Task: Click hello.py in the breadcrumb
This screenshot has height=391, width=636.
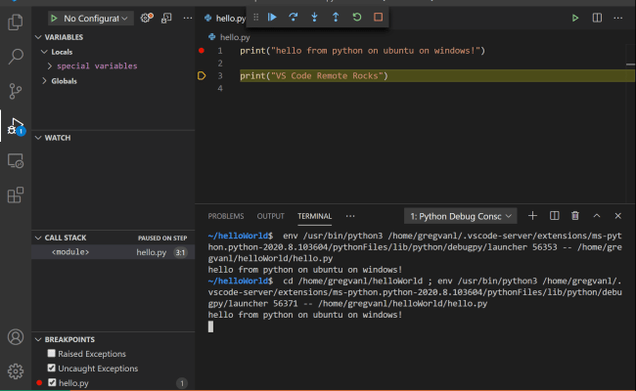Action: pyautogui.click(x=235, y=37)
